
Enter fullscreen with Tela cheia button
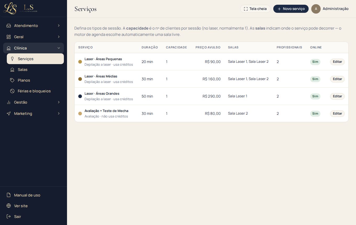click(255, 9)
